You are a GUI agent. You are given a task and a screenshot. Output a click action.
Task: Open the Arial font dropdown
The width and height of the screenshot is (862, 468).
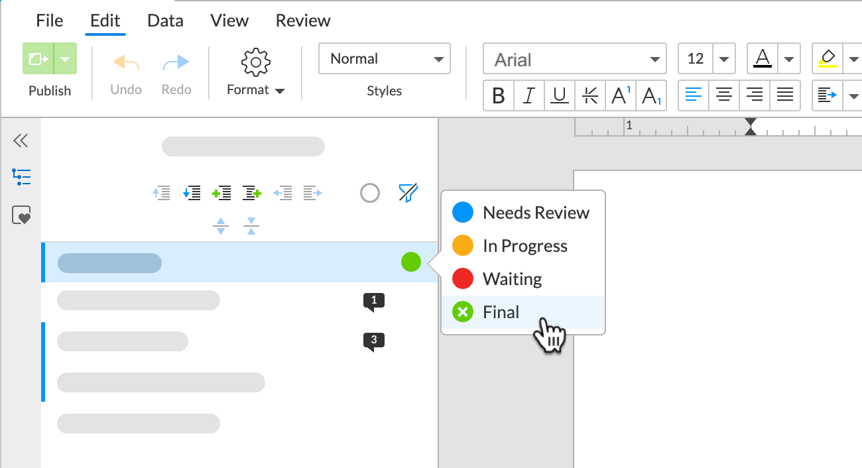(x=574, y=60)
